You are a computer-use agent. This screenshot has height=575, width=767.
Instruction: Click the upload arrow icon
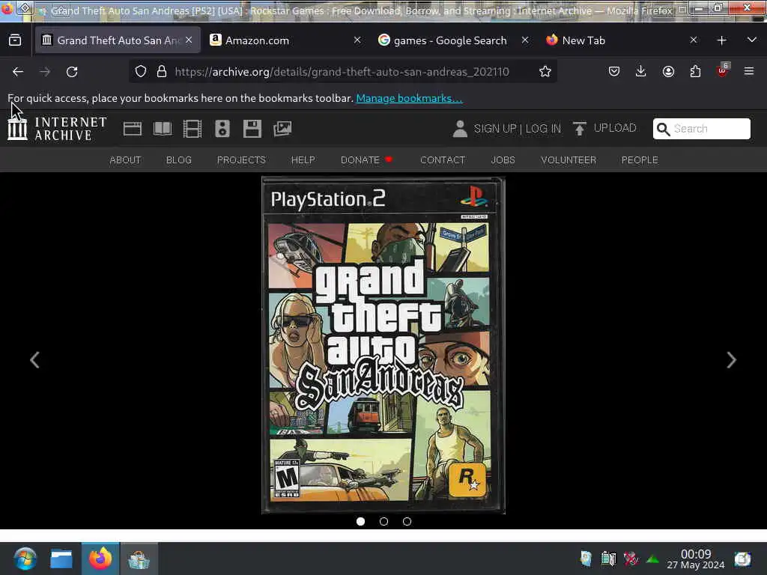tap(579, 129)
